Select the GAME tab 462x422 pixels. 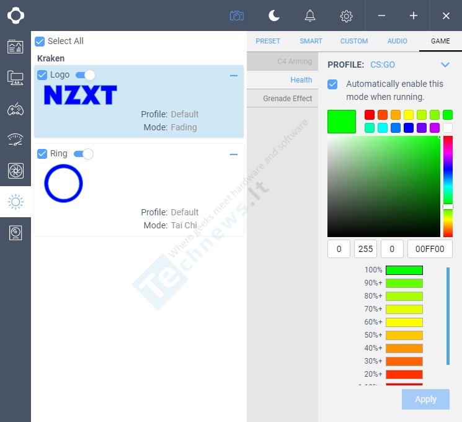click(440, 41)
